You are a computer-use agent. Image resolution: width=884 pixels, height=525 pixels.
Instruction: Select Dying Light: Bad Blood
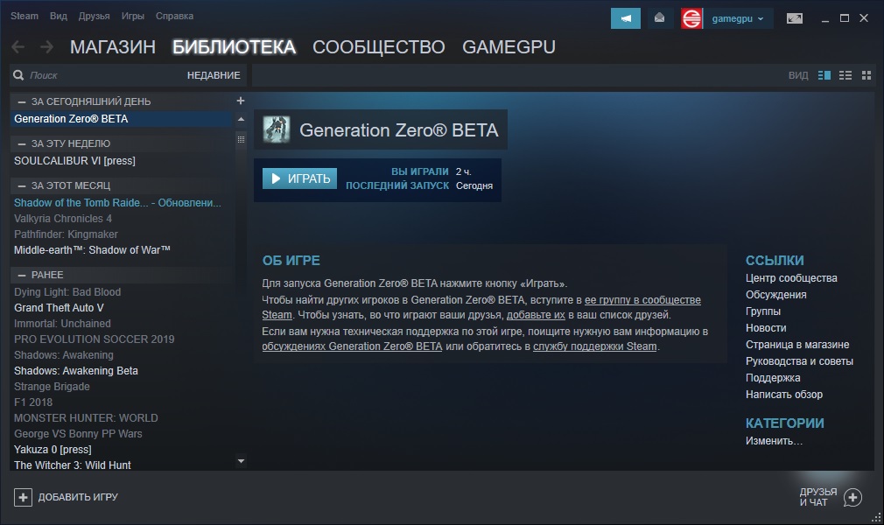coord(121,292)
